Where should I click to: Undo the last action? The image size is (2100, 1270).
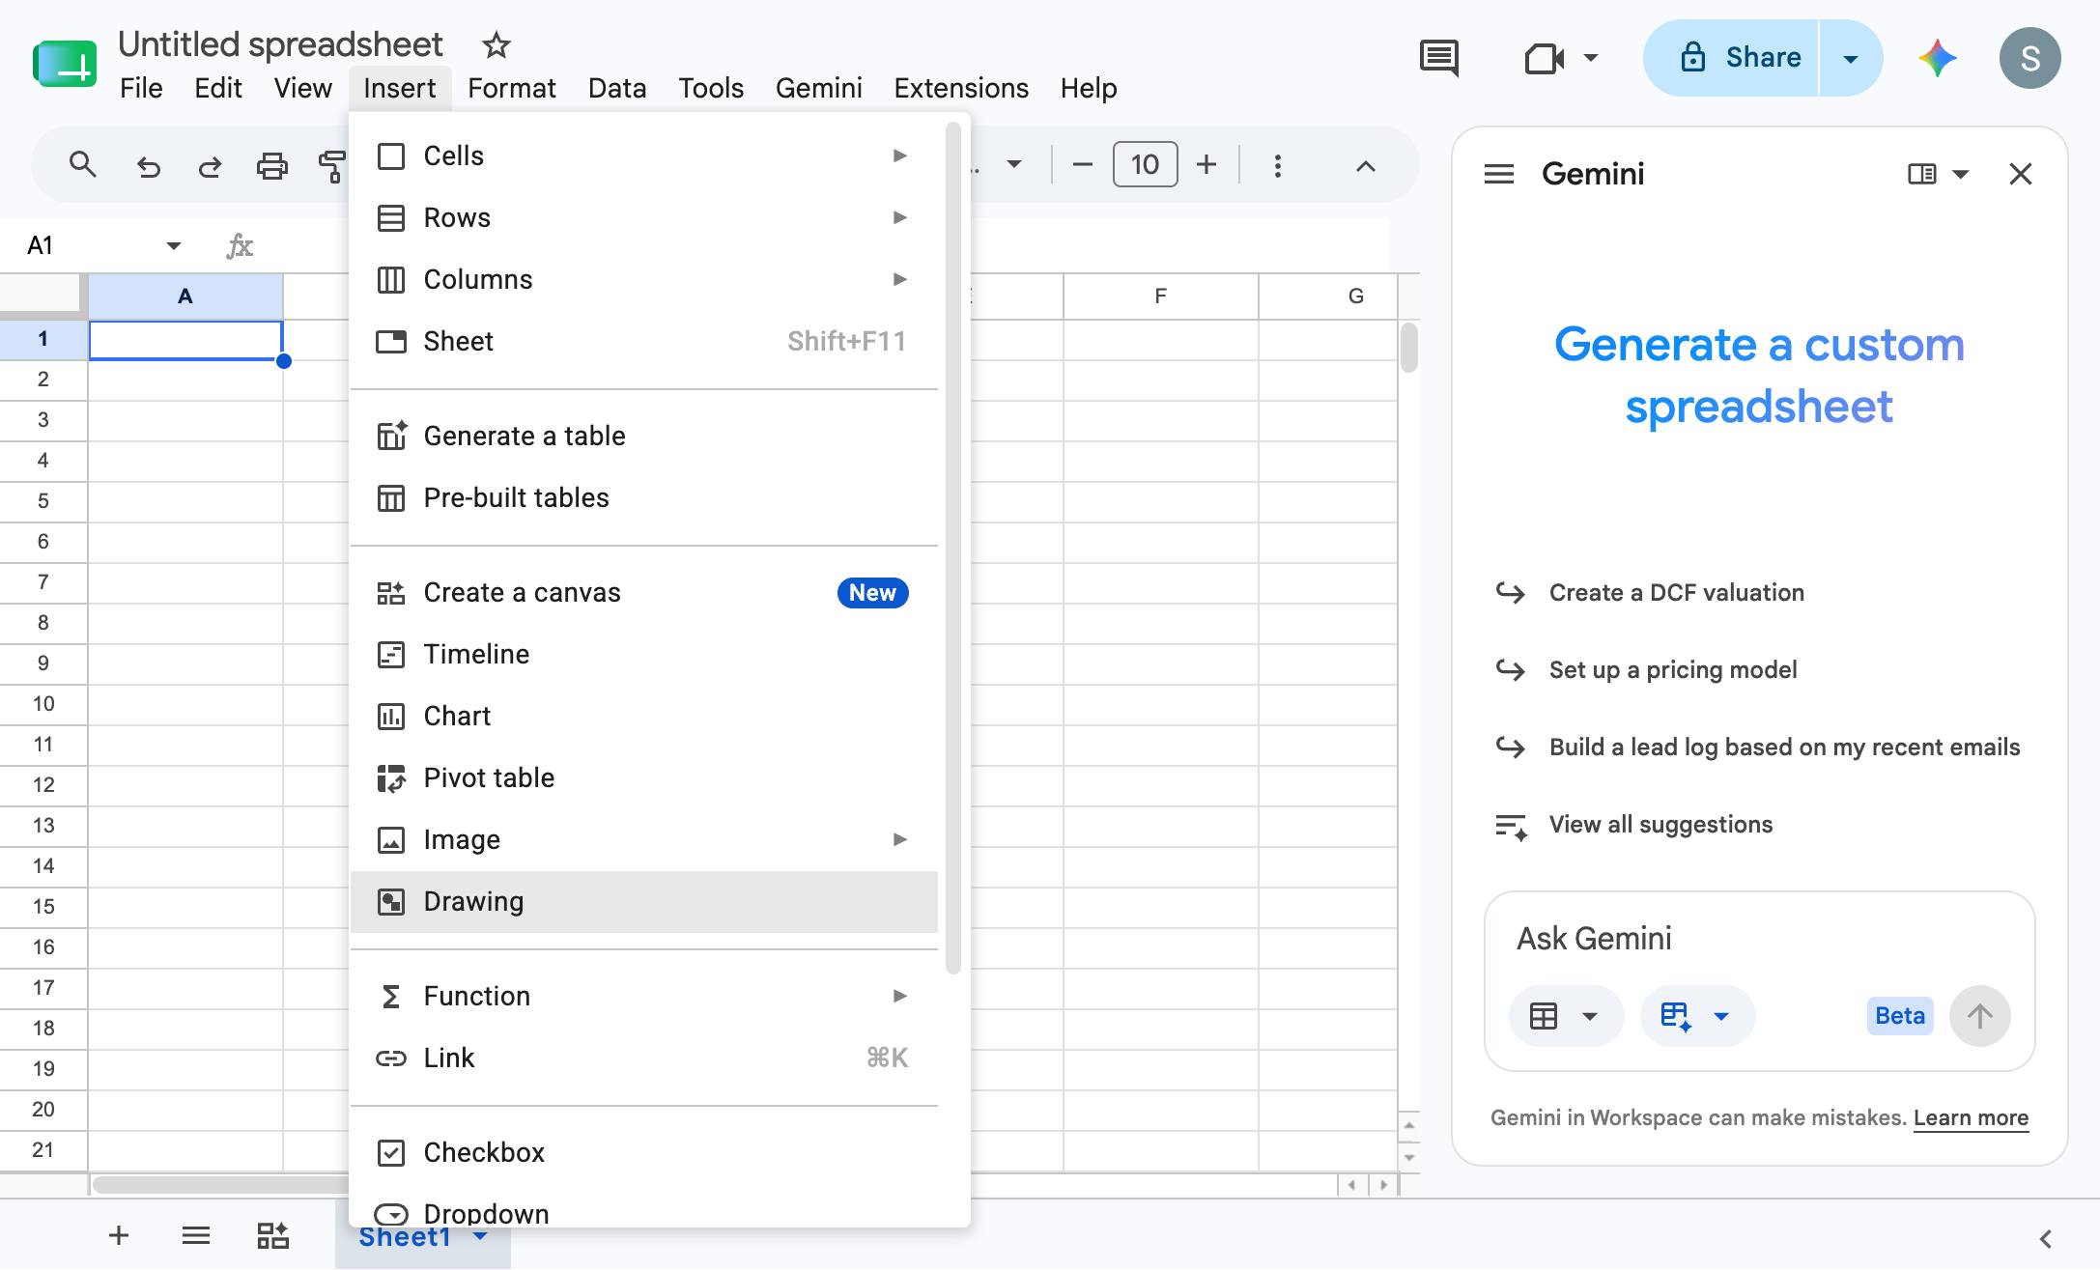148,166
